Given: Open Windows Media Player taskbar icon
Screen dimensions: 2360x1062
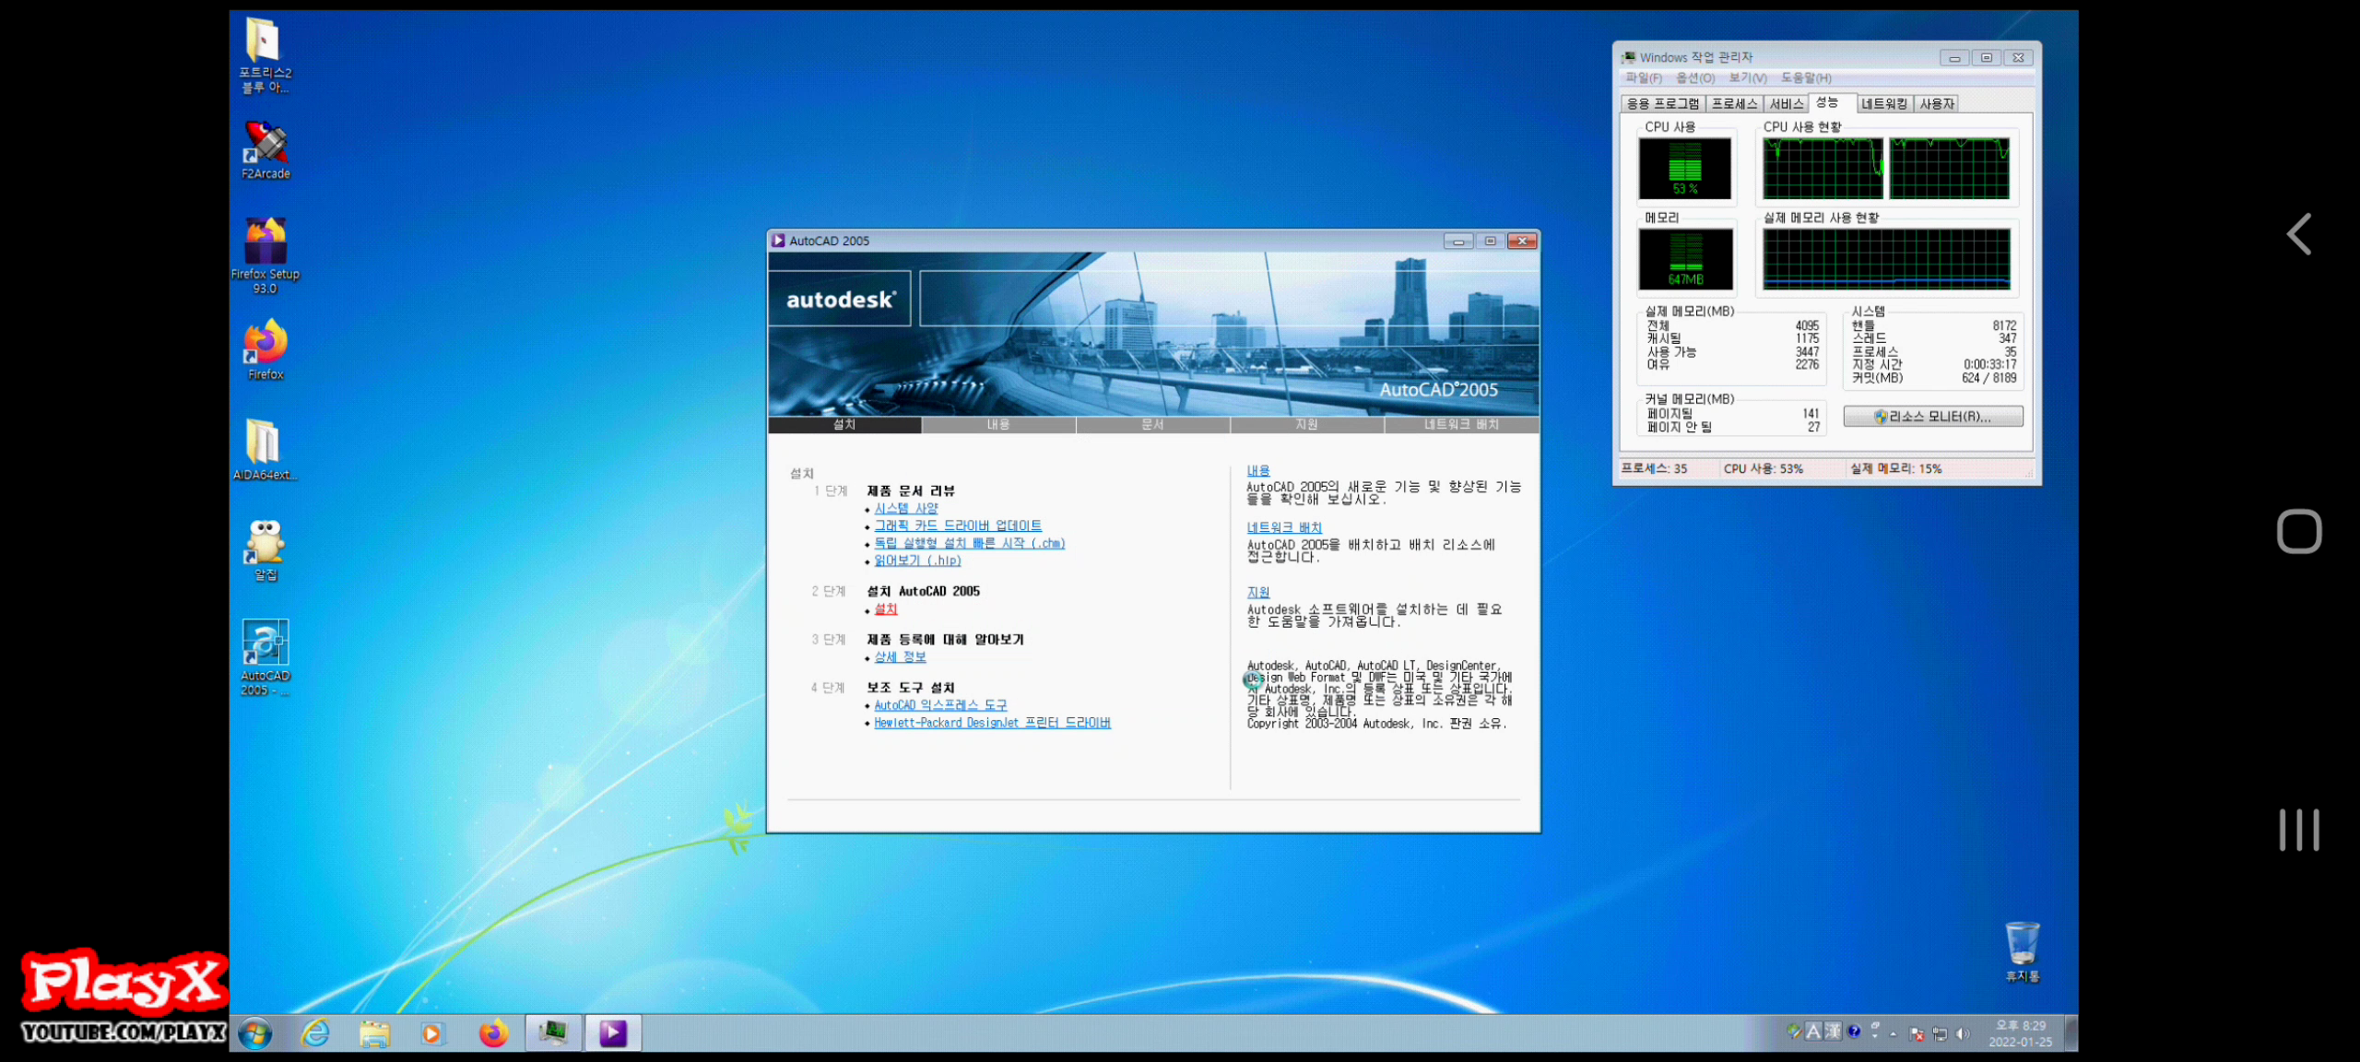Looking at the screenshot, I should point(431,1033).
